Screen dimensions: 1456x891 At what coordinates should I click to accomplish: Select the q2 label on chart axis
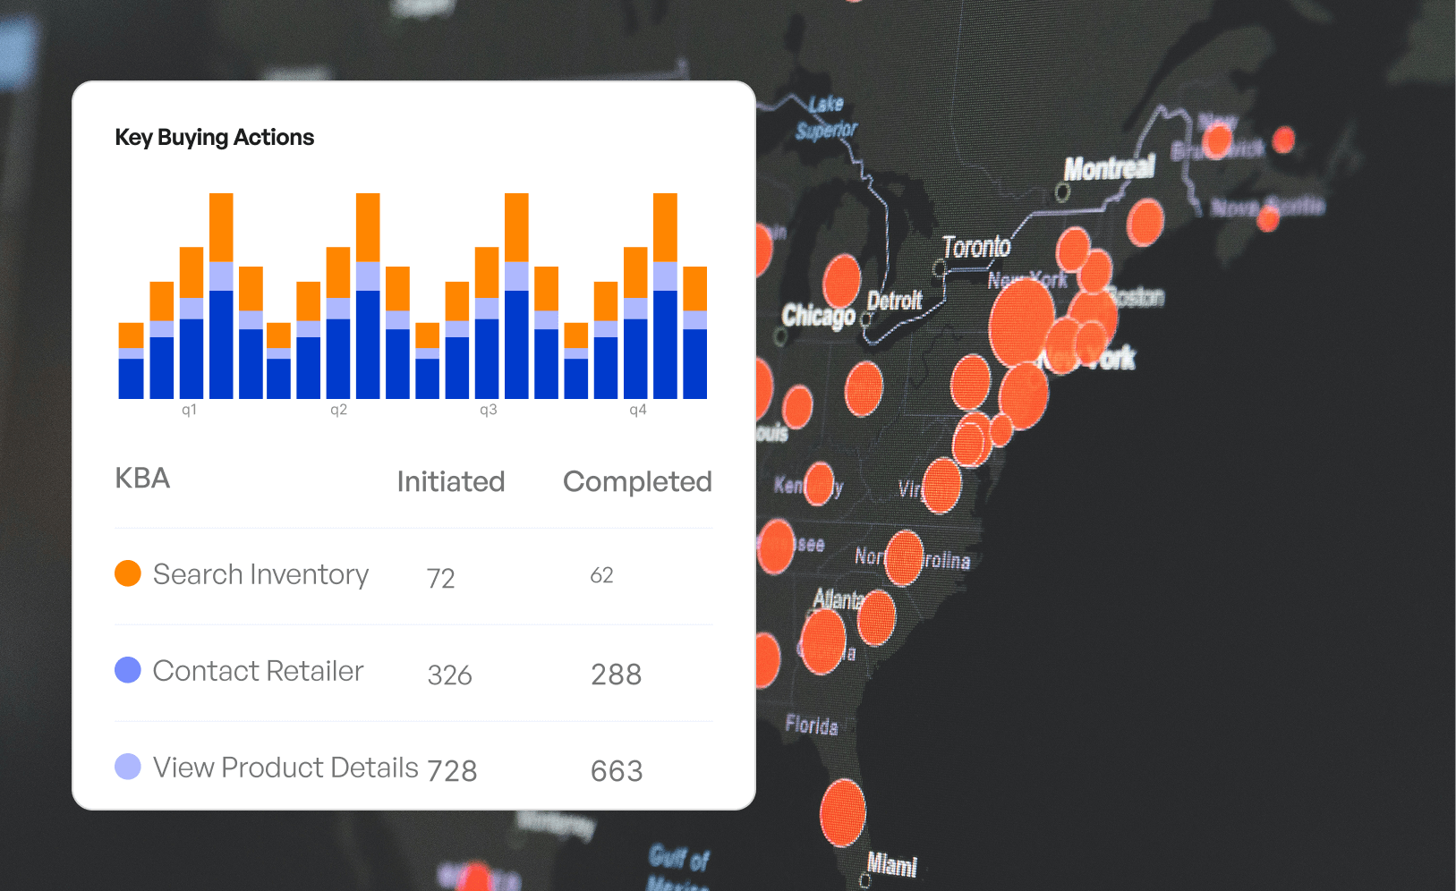(x=338, y=410)
